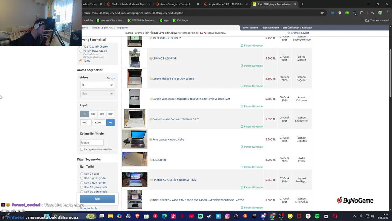Viewport: 392px width, 221px height.
Task: Click the minimum price field with 3.000
Action: point(86,122)
